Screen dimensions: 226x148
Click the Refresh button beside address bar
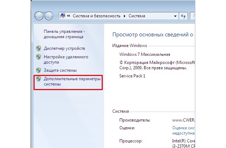[x=183, y=16]
